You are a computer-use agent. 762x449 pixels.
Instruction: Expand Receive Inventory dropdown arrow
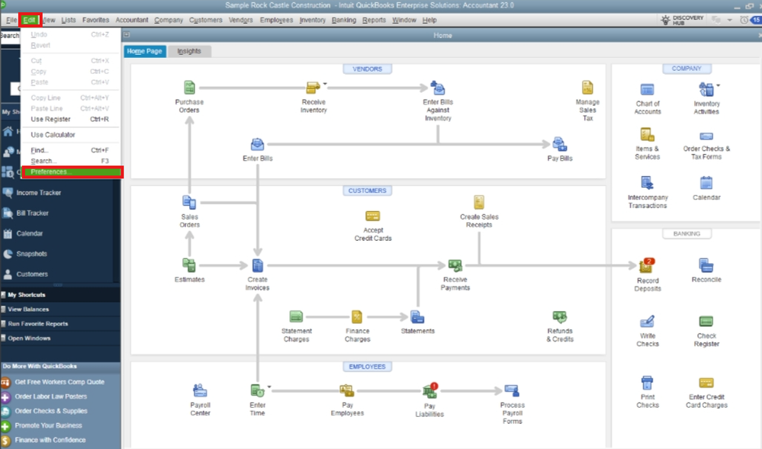[325, 84]
